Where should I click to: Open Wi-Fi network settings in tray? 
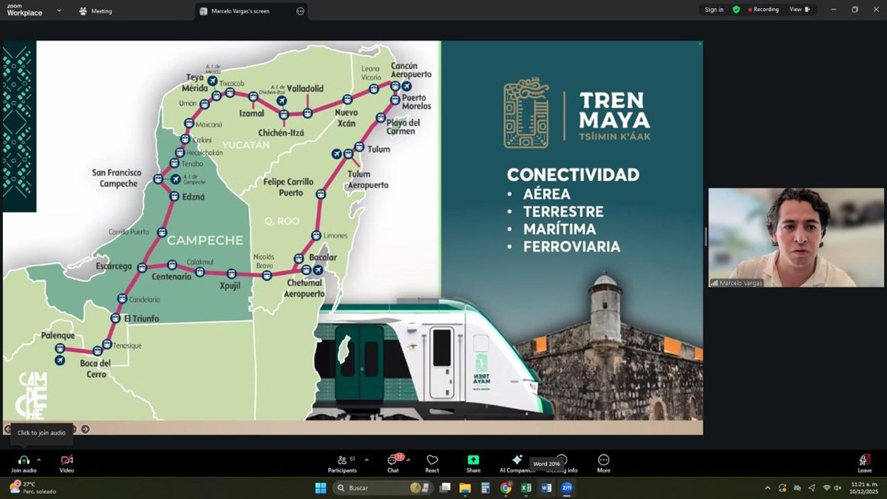coord(826,488)
